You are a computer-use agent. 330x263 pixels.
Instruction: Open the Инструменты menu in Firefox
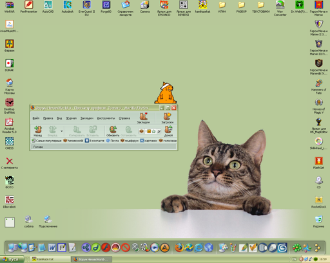coord(106,118)
